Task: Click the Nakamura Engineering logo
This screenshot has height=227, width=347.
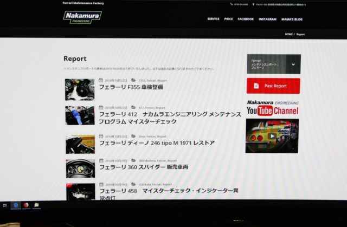Action: click(82, 17)
